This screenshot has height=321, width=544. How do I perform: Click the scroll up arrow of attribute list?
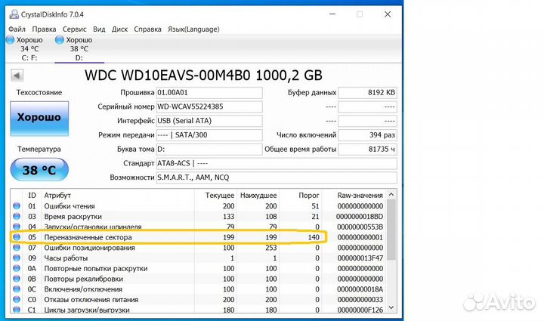(x=391, y=194)
